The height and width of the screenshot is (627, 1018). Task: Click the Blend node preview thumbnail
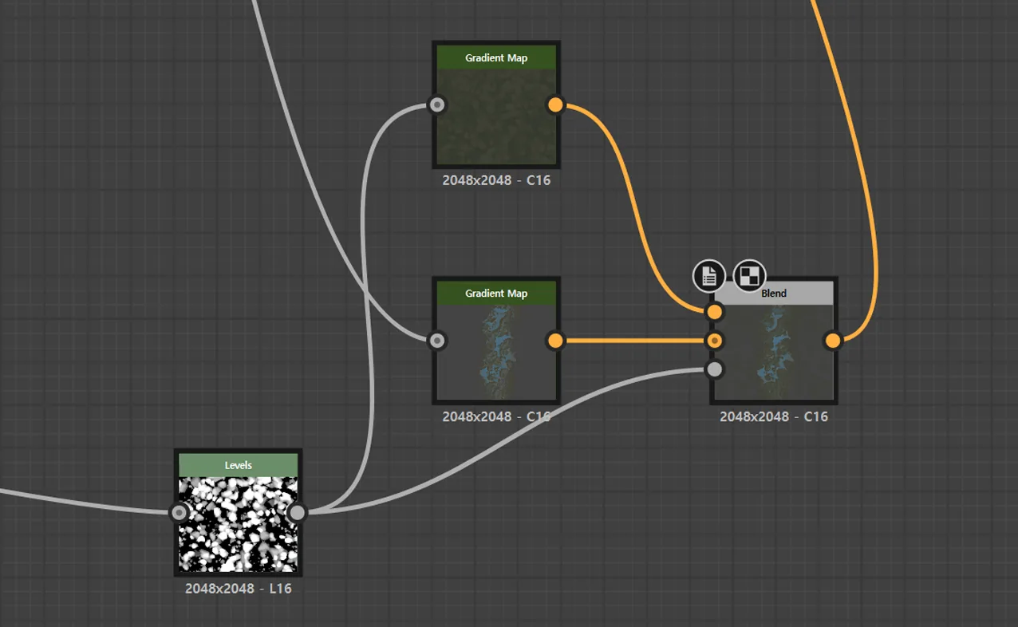pyautogui.click(x=774, y=352)
